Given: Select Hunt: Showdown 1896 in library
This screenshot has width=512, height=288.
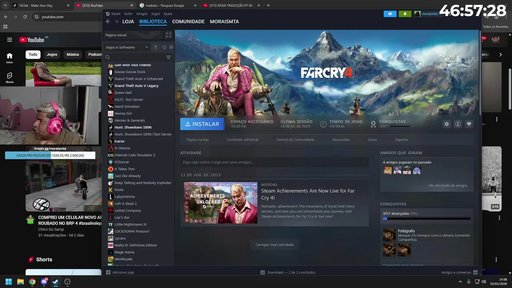Looking at the screenshot, I should pos(133,127).
